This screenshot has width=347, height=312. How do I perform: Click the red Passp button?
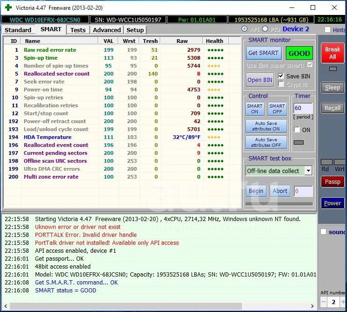[x=333, y=181]
